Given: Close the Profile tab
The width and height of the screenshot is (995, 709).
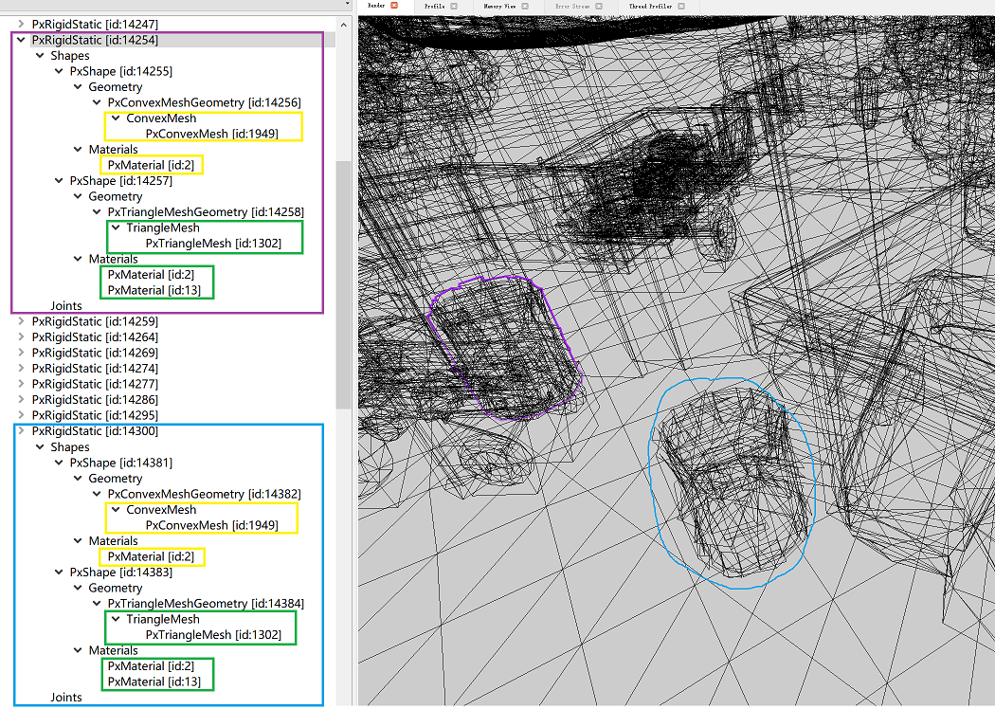Looking at the screenshot, I should (x=454, y=7).
